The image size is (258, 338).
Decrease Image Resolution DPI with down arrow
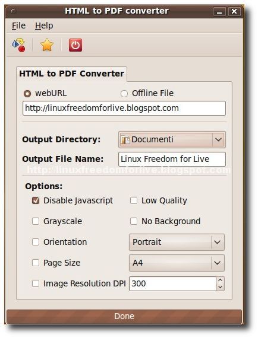point(220,287)
